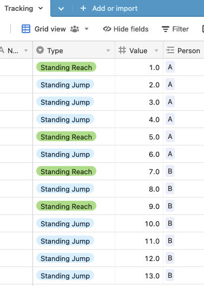Click the Grid view table icon
This screenshot has height=286, width=204.
tap(26, 29)
